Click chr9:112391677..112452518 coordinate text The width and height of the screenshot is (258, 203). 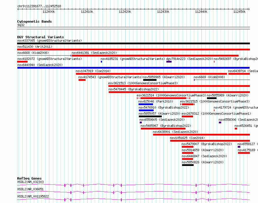(39, 6)
